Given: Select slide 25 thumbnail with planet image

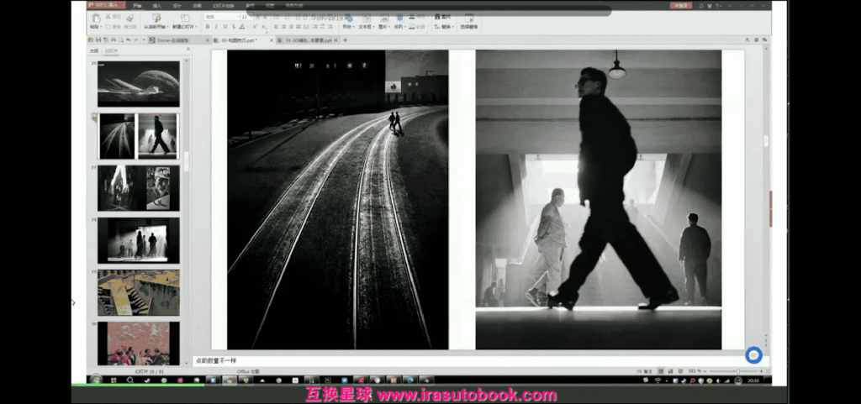Looking at the screenshot, I should tap(139, 84).
